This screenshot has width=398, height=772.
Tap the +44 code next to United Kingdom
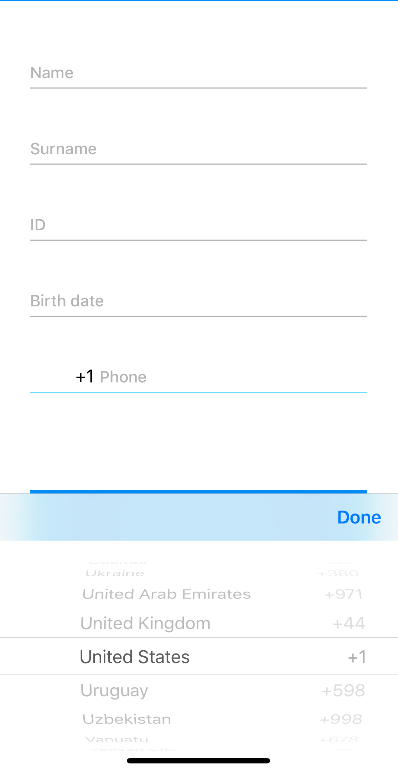pos(348,623)
